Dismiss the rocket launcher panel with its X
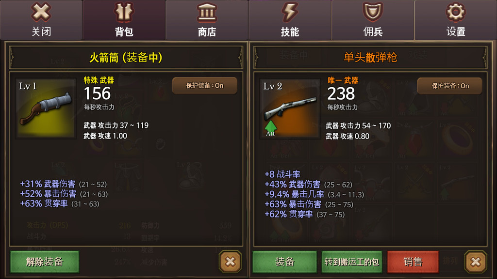 231,262
